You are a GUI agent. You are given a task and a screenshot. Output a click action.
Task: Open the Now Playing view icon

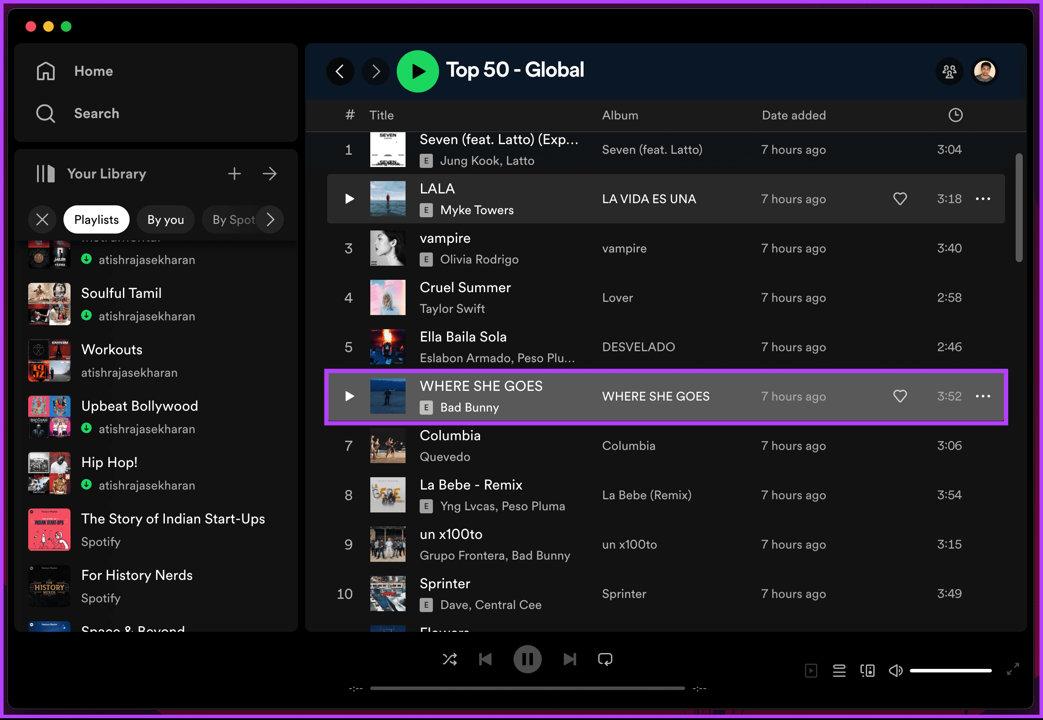click(x=811, y=671)
